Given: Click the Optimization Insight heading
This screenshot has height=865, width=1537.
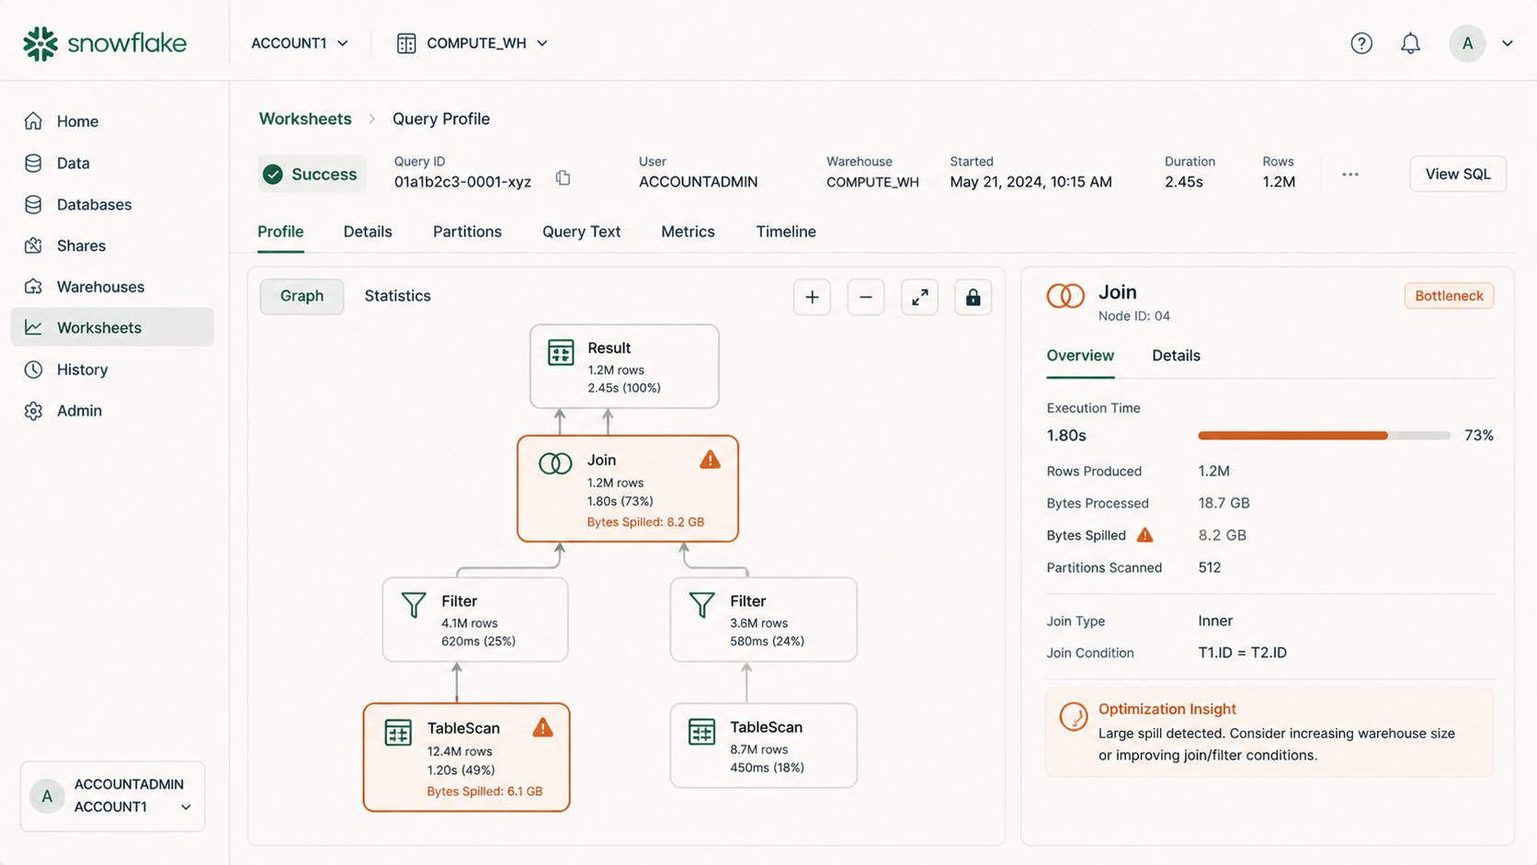Looking at the screenshot, I should pyautogui.click(x=1167, y=709).
